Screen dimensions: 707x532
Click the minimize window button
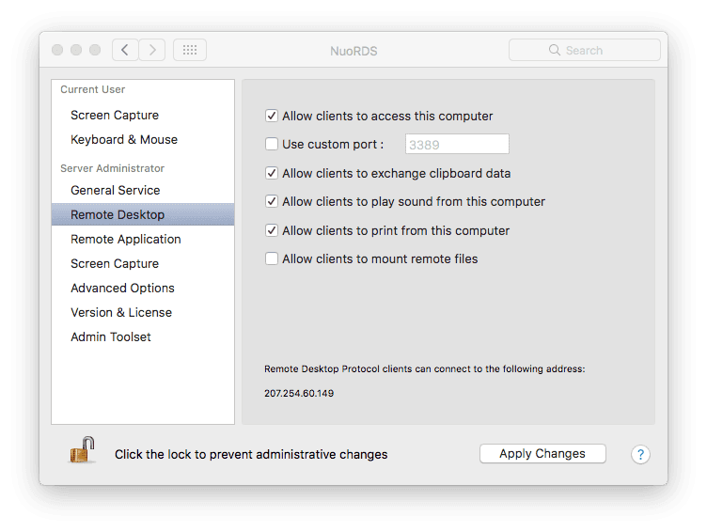76,50
